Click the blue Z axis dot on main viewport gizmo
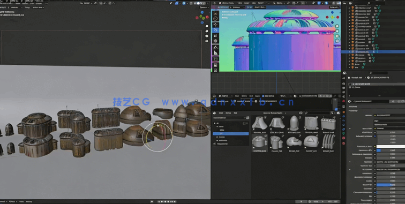The height and width of the screenshot is (204, 405). [x=202, y=12]
